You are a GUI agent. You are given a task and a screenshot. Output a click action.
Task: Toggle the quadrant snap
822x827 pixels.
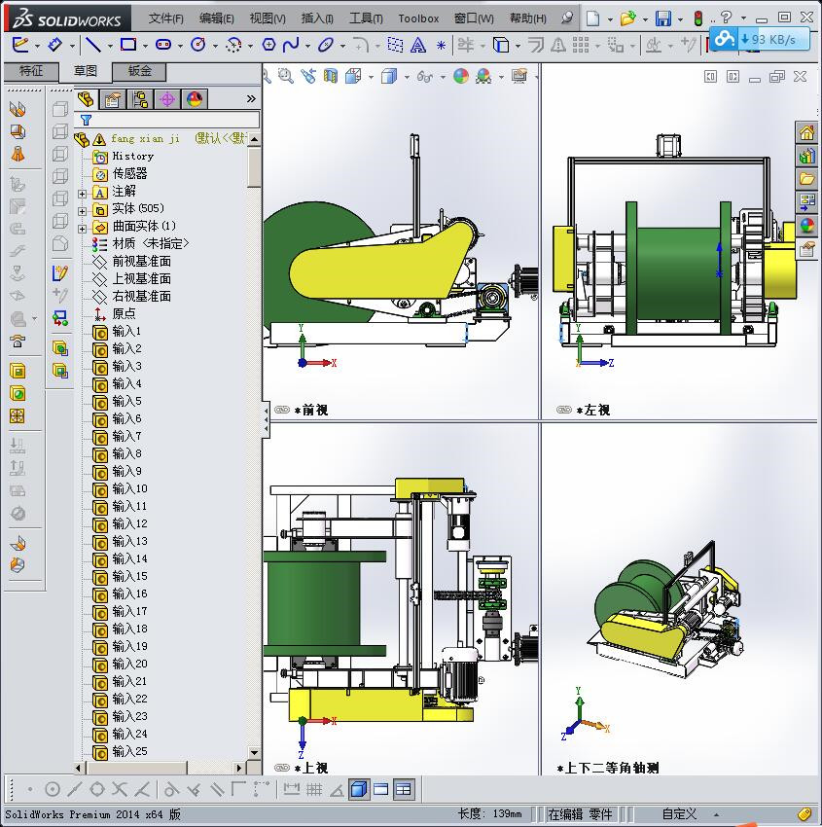(97, 790)
